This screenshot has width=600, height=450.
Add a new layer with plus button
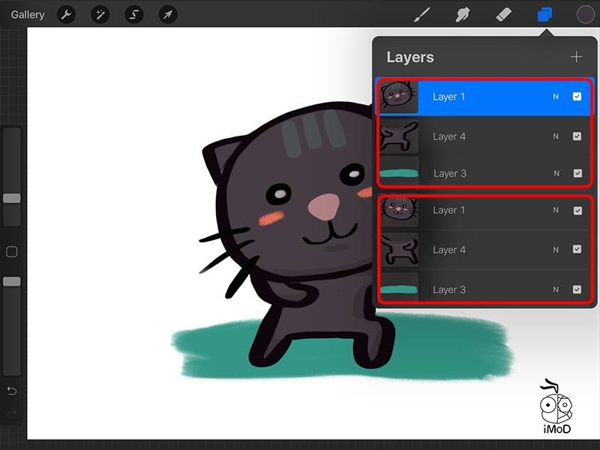(x=576, y=57)
